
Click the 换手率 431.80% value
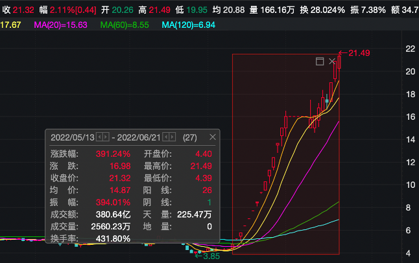(112, 238)
